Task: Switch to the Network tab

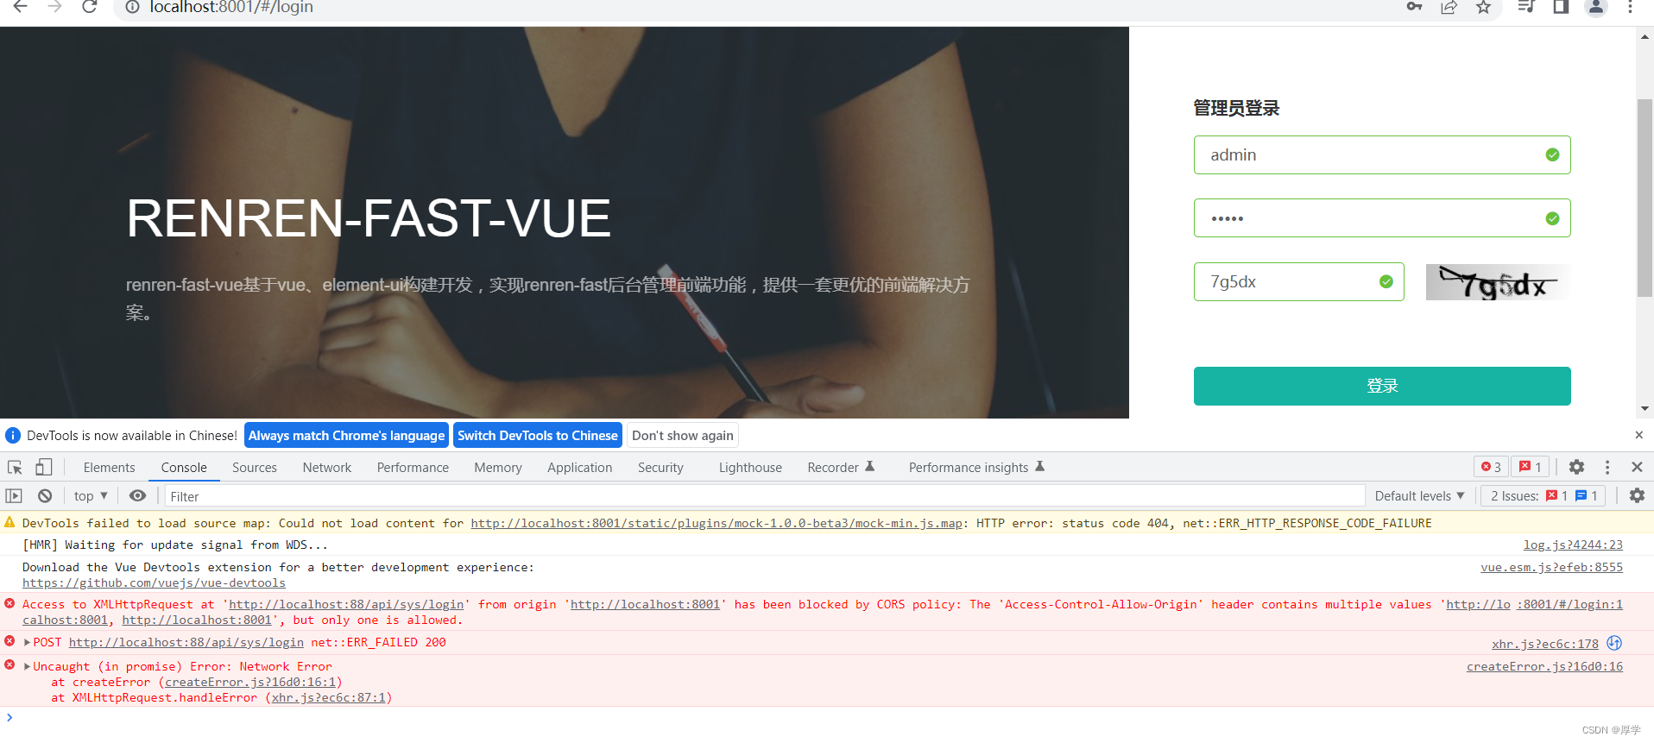Action: (x=327, y=467)
